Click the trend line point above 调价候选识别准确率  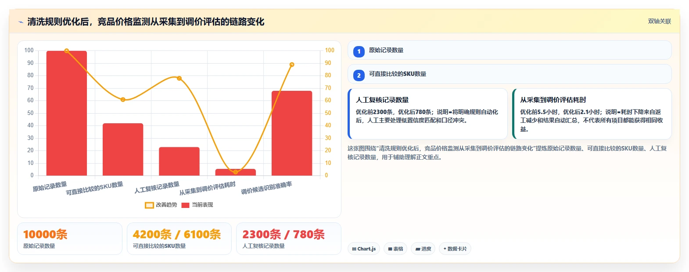pos(292,64)
